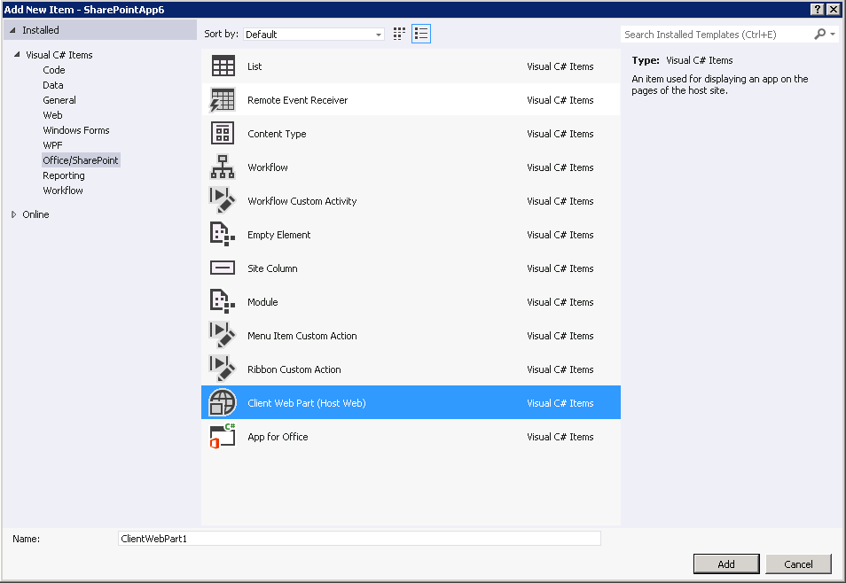
Task: Select the Workflow category in tree
Action: 63,190
